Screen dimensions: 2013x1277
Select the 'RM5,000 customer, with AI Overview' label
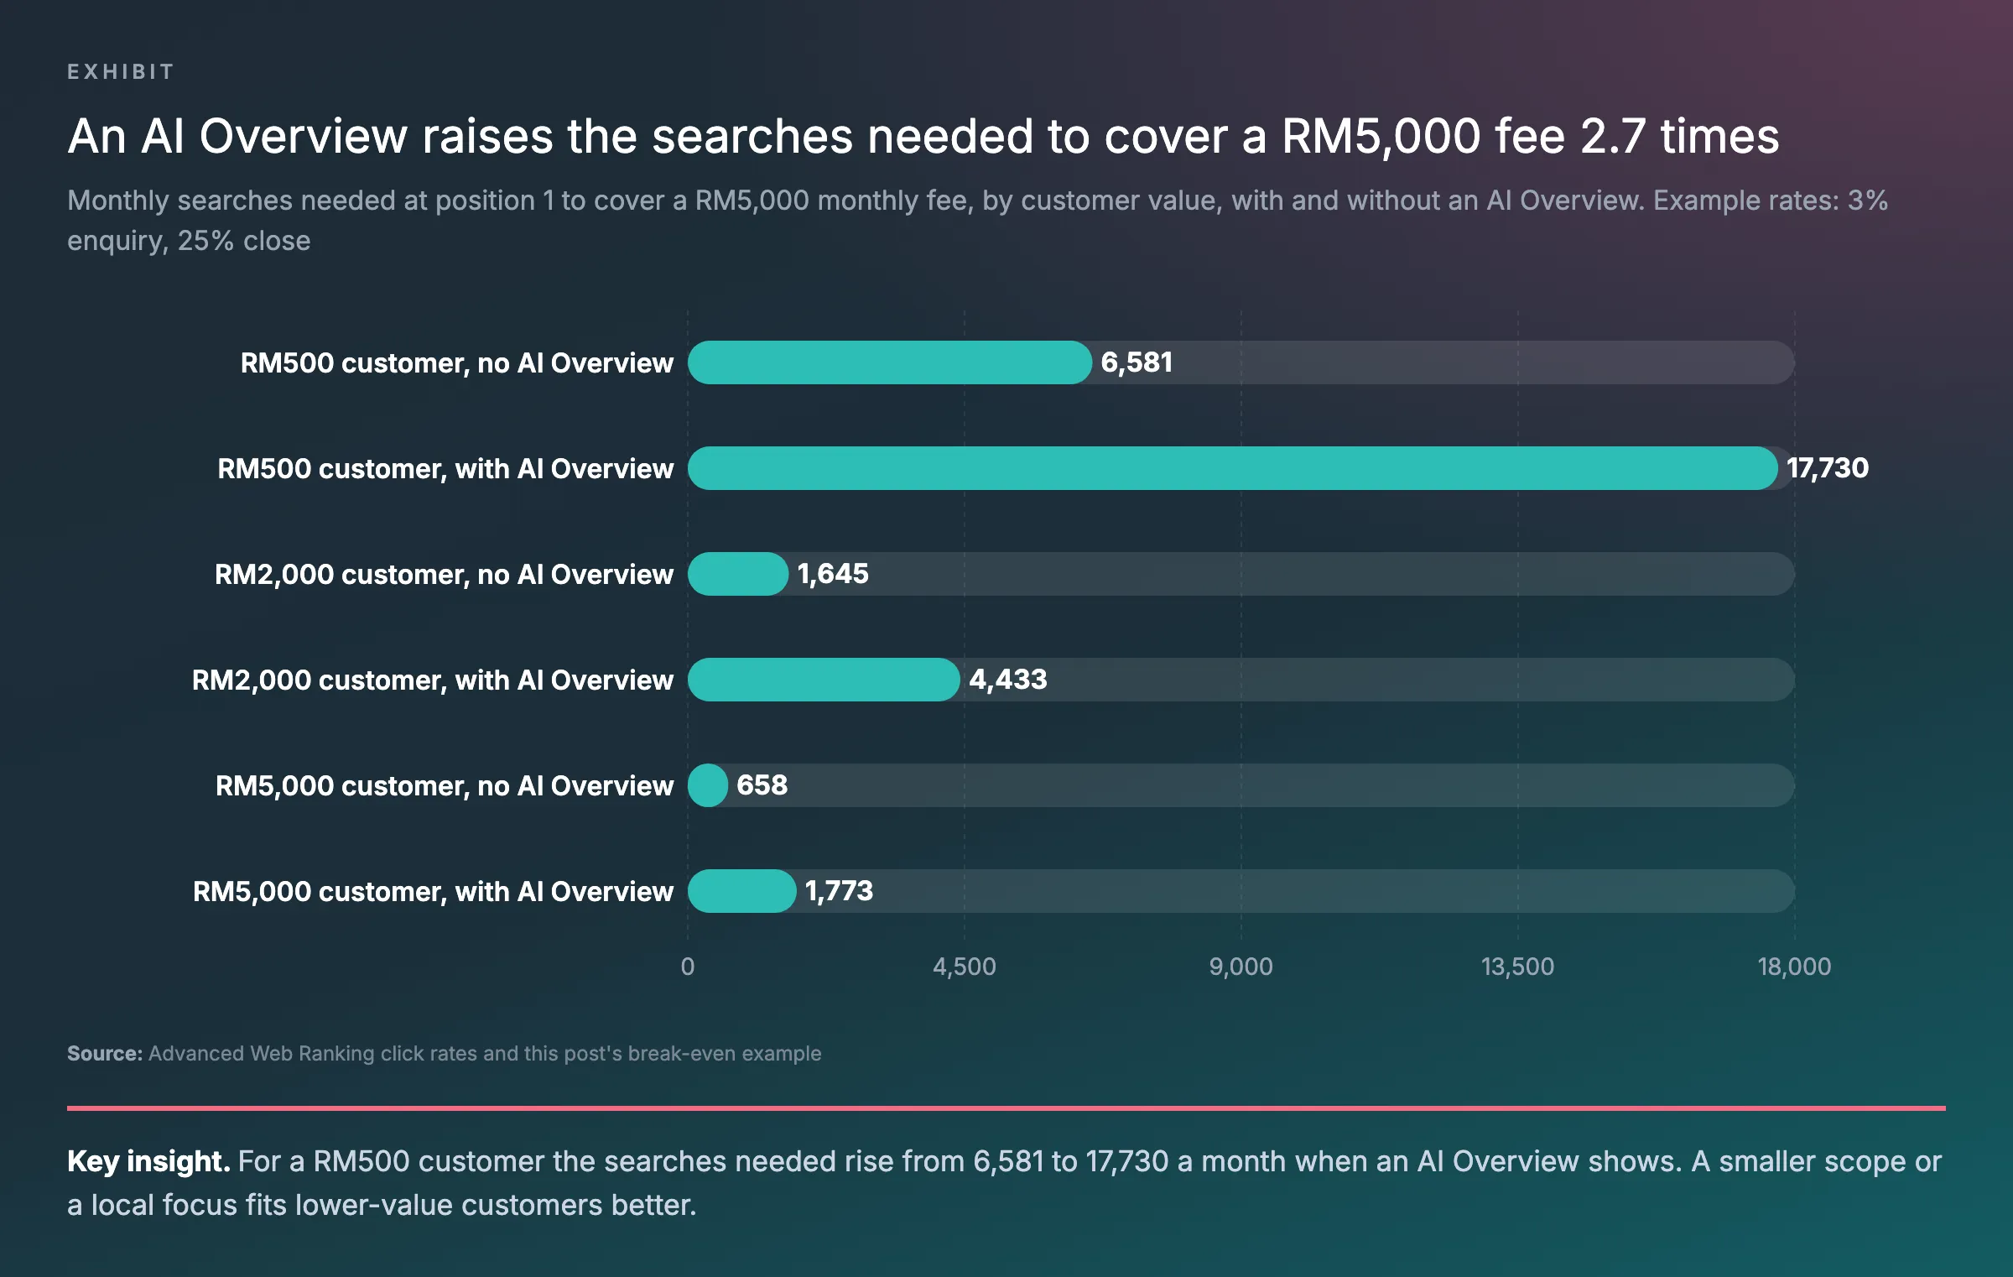(433, 891)
